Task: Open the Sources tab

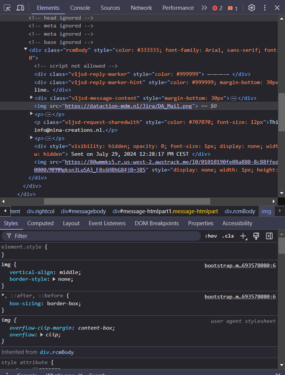Action: click(110, 8)
